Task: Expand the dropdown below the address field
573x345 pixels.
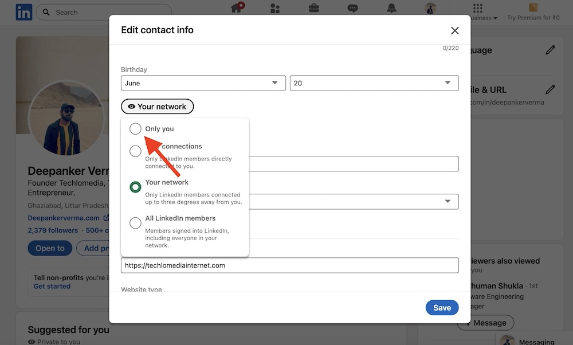Action: point(354,201)
